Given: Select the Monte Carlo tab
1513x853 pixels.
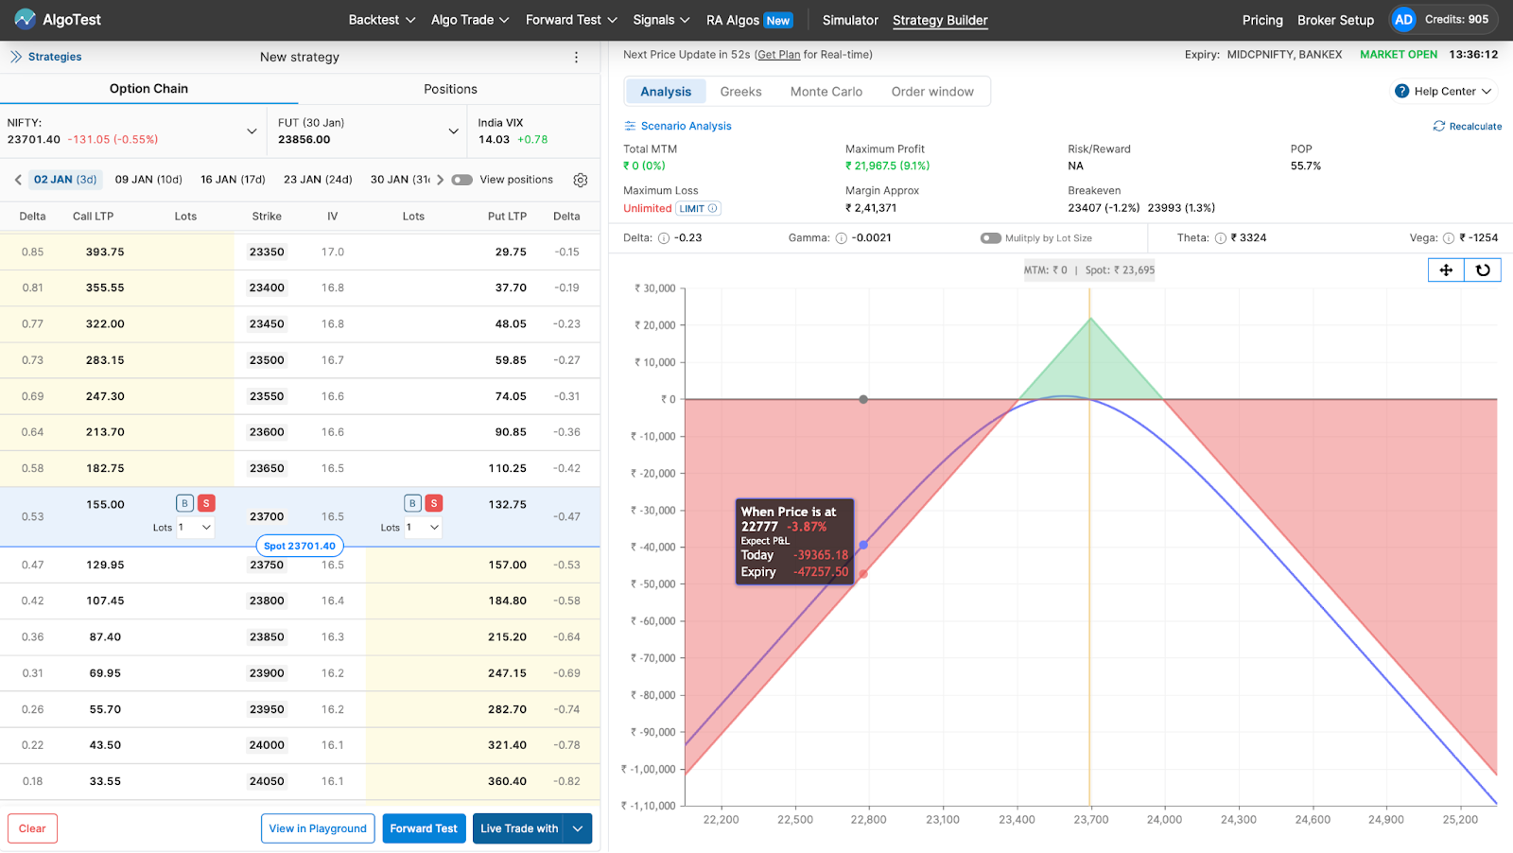Looking at the screenshot, I should click(826, 92).
